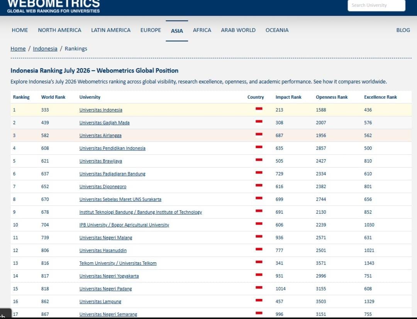The height and width of the screenshot is (319, 417).
Task: Open Universitas Negeri Yogyakarta link
Action: pos(109,276)
